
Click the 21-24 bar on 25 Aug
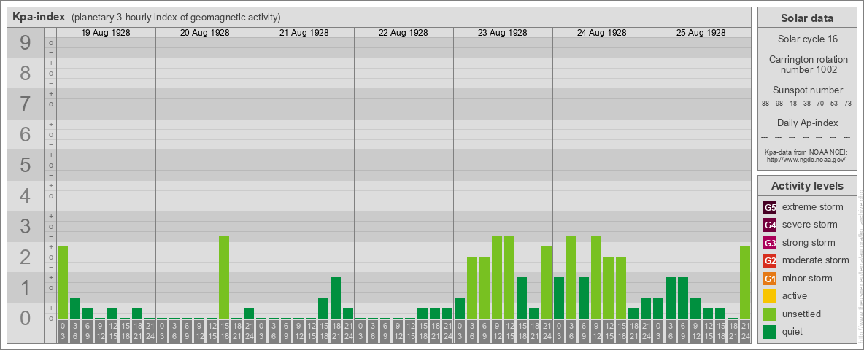coord(745,282)
